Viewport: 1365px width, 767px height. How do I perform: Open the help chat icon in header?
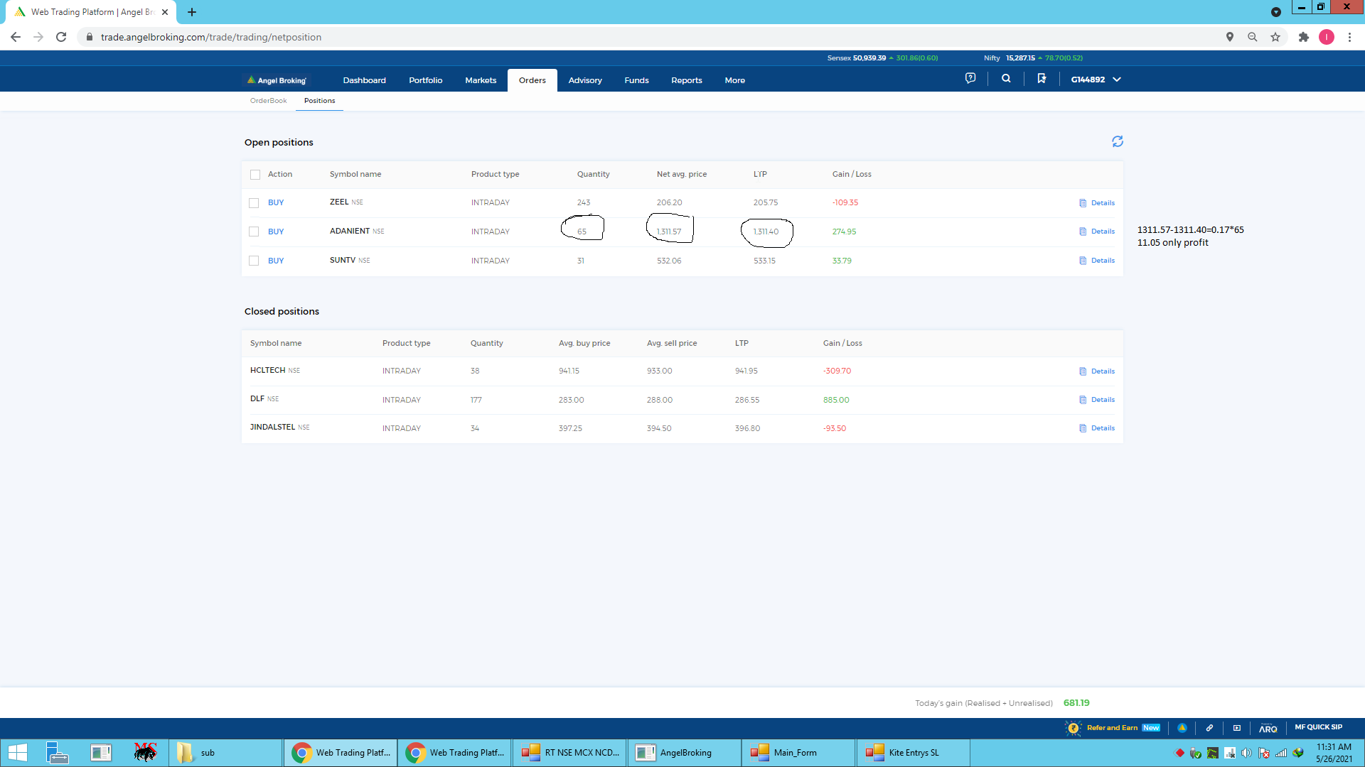click(970, 79)
